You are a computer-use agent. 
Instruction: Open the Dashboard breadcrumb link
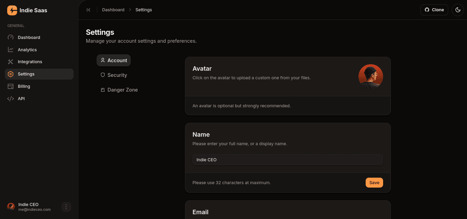[113, 10]
